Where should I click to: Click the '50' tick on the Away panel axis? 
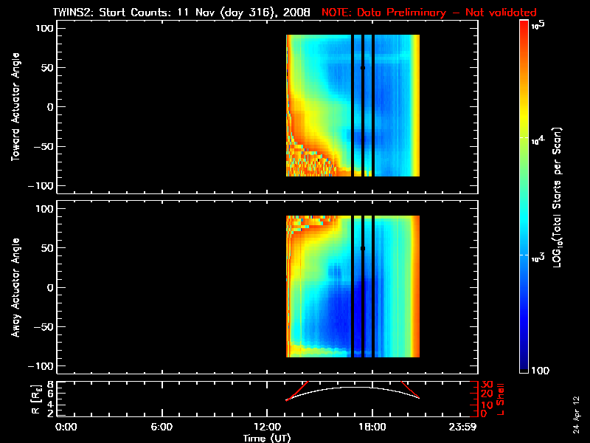click(47, 248)
